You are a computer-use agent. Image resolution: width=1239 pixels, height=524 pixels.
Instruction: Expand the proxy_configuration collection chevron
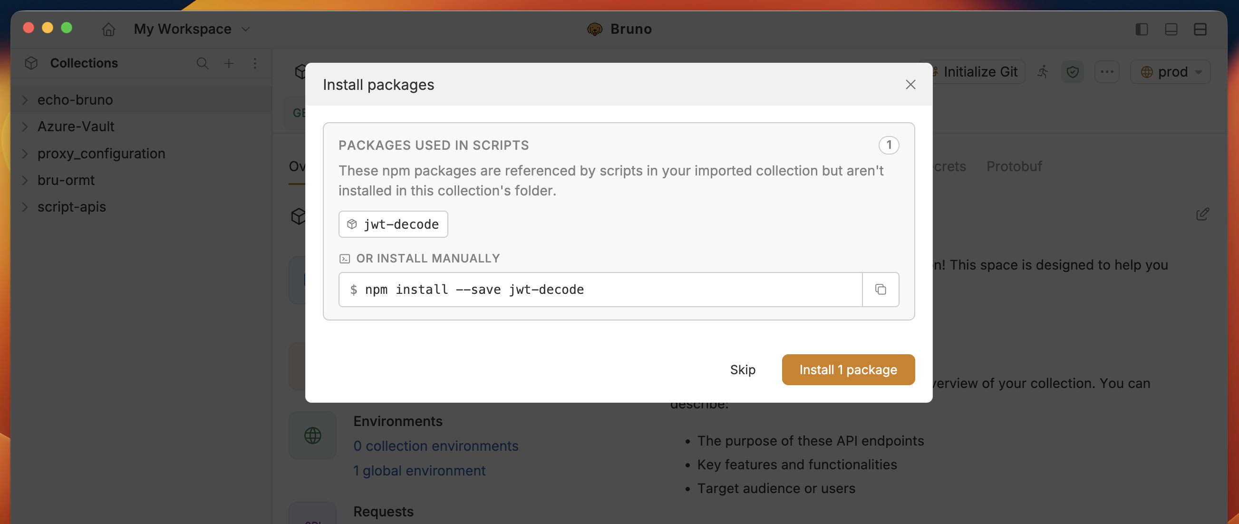[25, 154]
